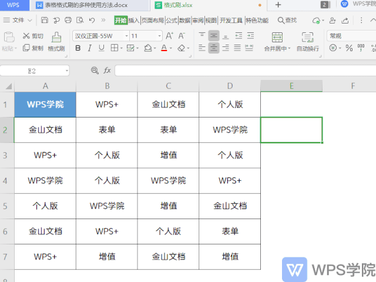This screenshot has height=282, width=376.
Task: Apply red font color A
Action: coord(164,48)
